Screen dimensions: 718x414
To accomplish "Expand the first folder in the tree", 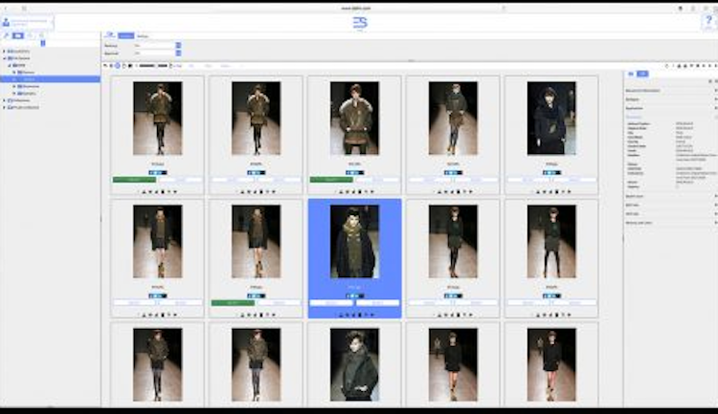I will point(4,52).
